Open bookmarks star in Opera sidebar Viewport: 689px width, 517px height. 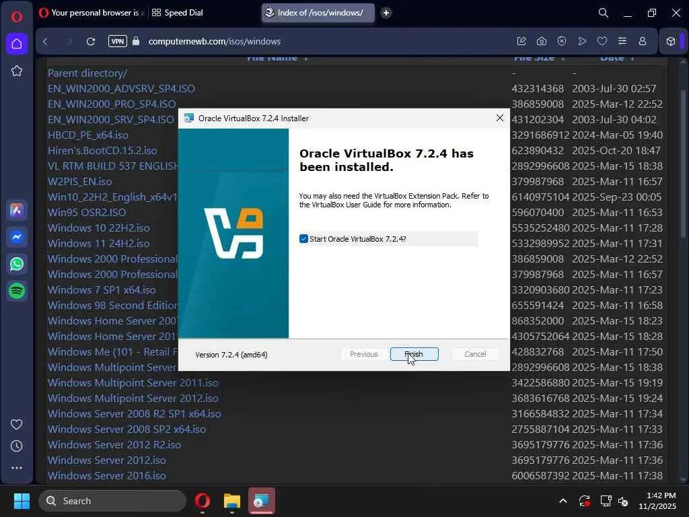(17, 71)
